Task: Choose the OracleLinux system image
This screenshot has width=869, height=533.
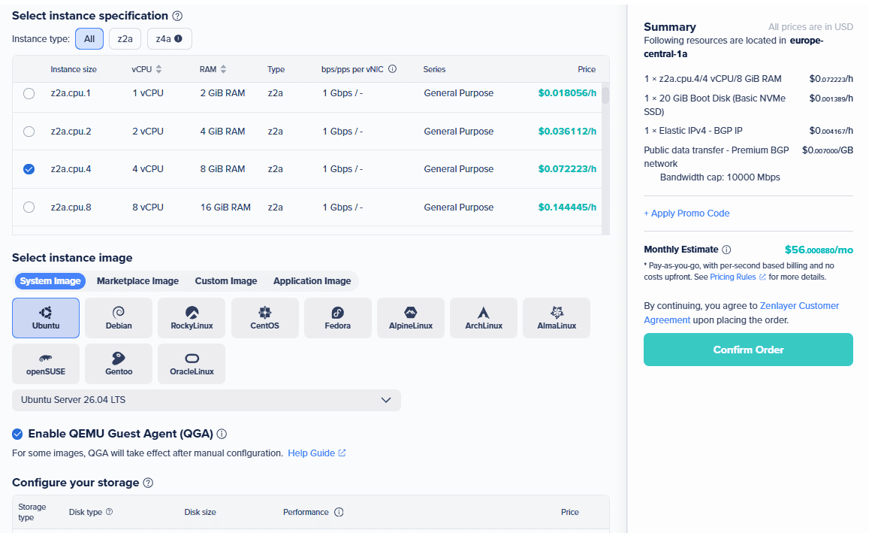Action: [x=192, y=364]
